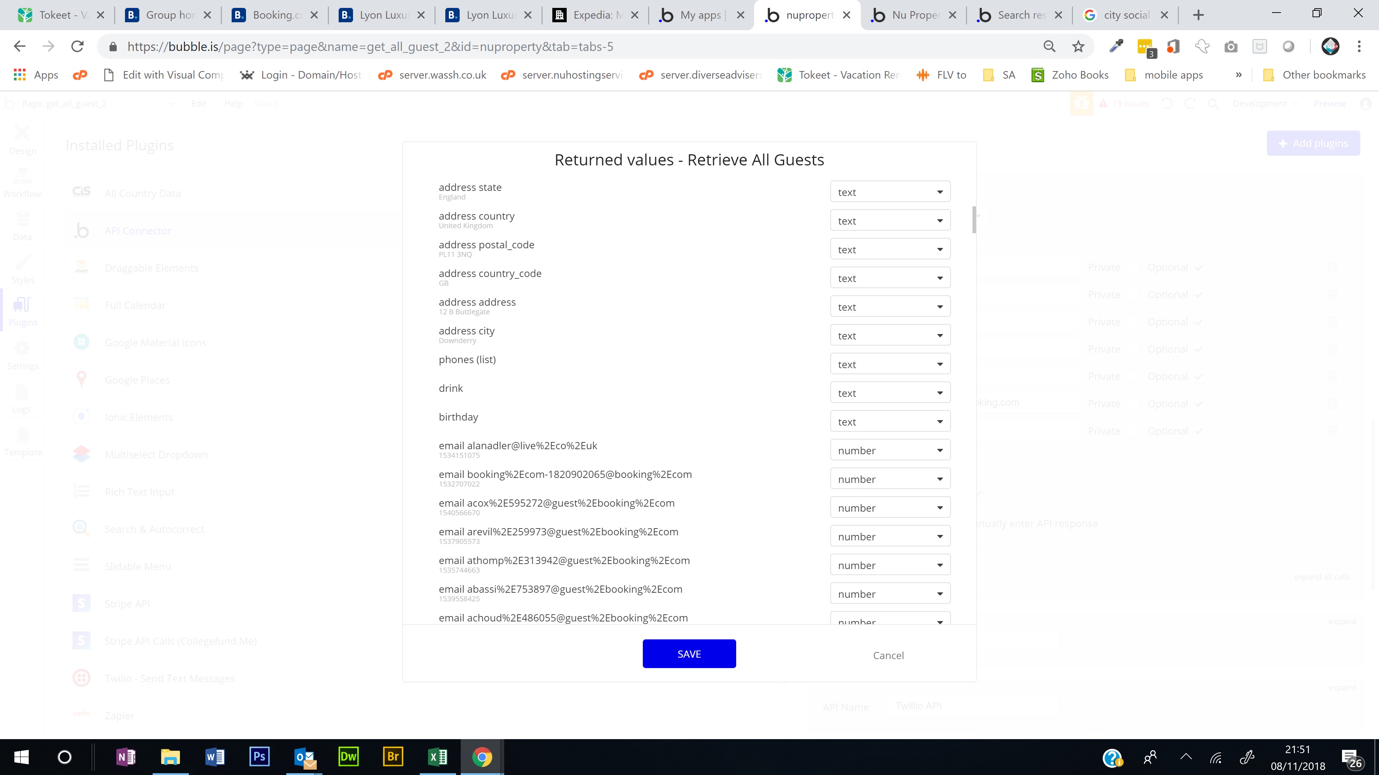
Task: Open Windows Start menu
Action: coord(22,756)
